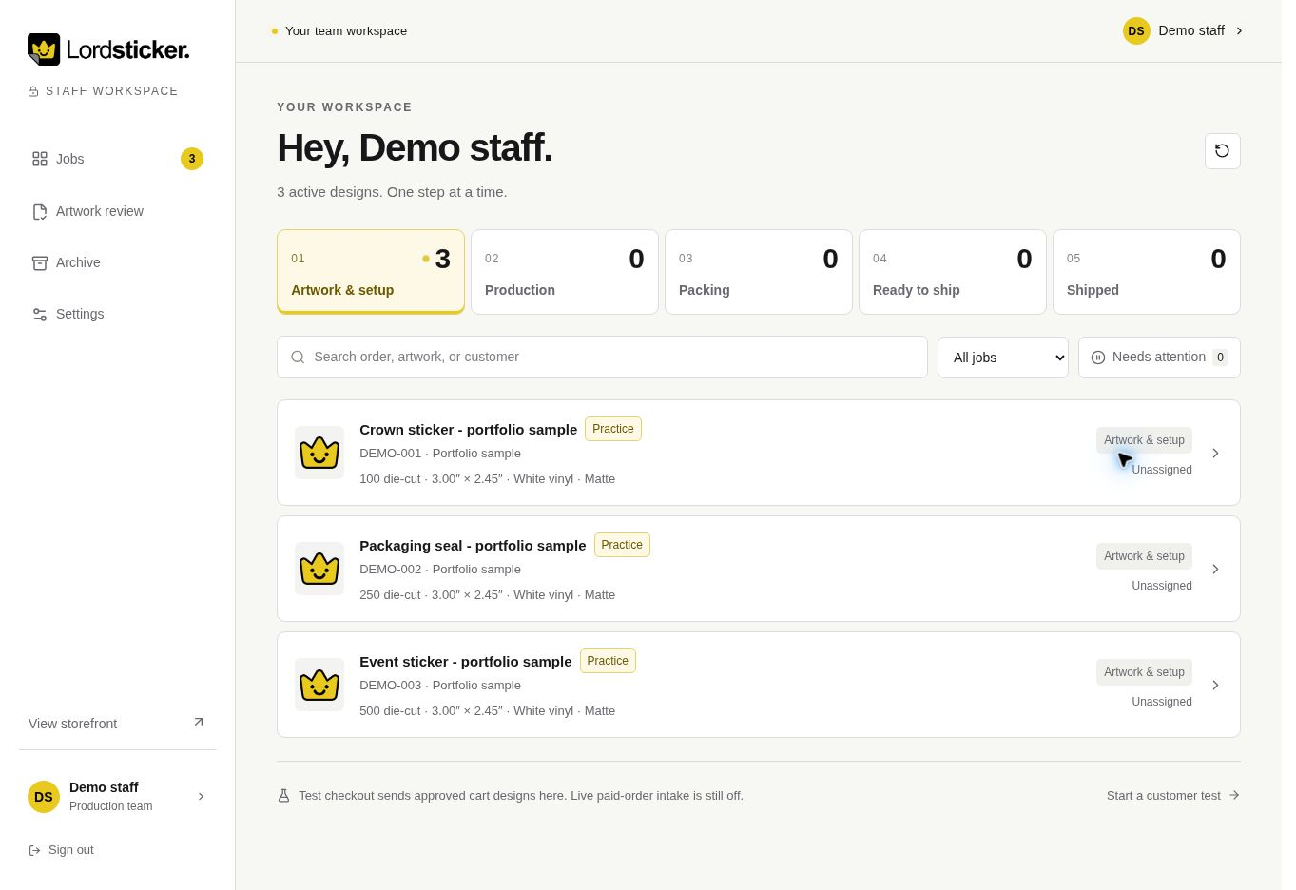The height and width of the screenshot is (890, 1296).
Task: Select the Ready to ship stage tab
Action: click(953, 272)
